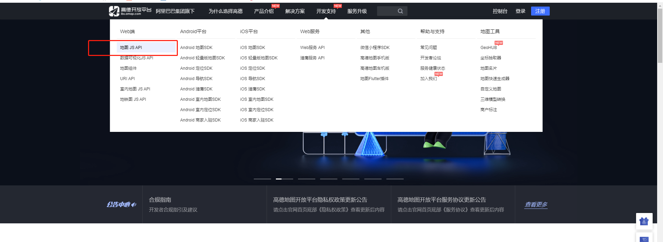Open 数据可视化JS API entry
Screen dimensions: 663x242
click(x=136, y=58)
